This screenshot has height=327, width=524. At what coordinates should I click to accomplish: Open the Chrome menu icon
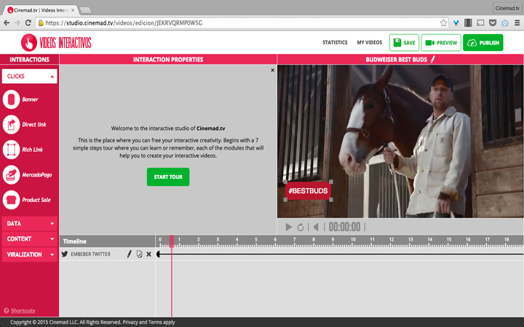[517, 23]
